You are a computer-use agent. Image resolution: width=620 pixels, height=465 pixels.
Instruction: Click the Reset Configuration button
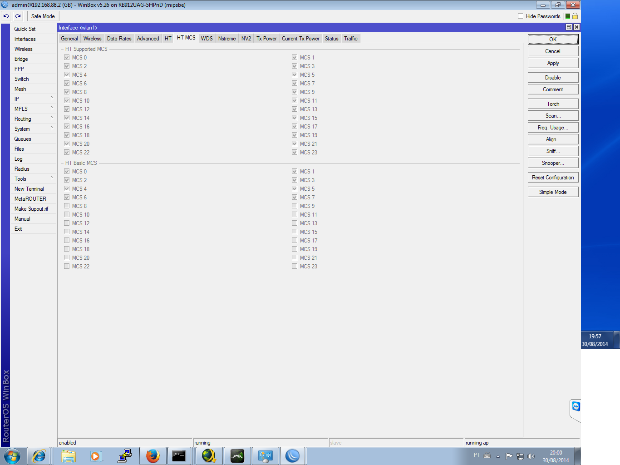[x=553, y=178]
